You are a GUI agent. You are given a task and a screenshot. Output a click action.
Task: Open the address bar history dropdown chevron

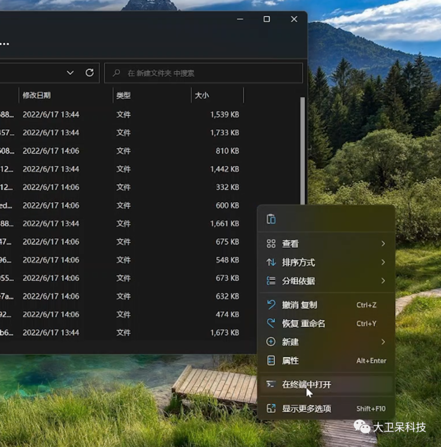coord(70,73)
